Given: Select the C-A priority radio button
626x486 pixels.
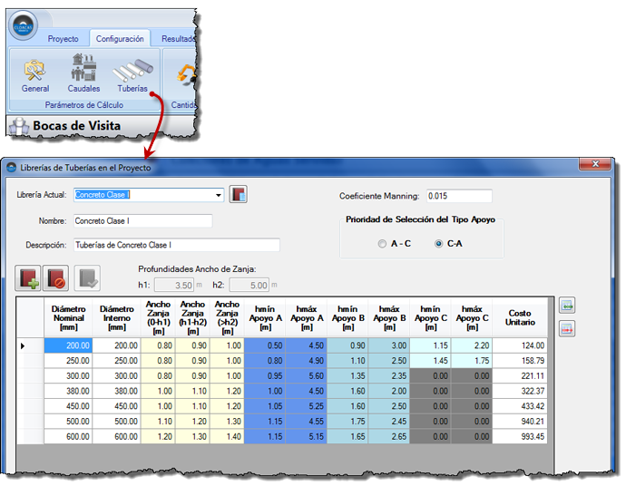Looking at the screenshot, I should point(440,244).
